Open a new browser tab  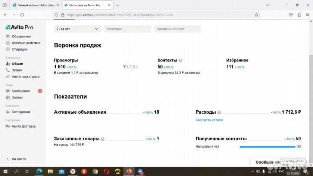click(118, 5)
